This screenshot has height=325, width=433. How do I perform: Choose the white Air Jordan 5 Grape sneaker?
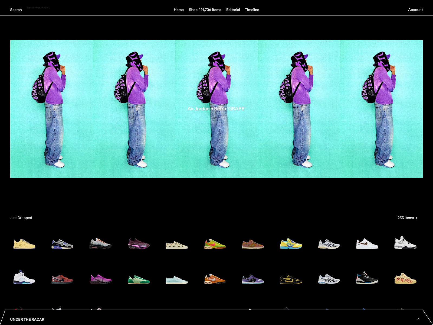(x=24, y=278)
